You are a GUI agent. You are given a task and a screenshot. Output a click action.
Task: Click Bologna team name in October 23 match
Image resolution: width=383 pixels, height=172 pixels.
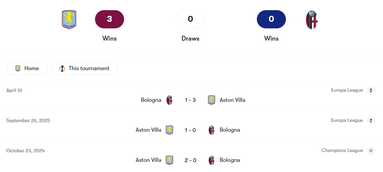[230, 160]
